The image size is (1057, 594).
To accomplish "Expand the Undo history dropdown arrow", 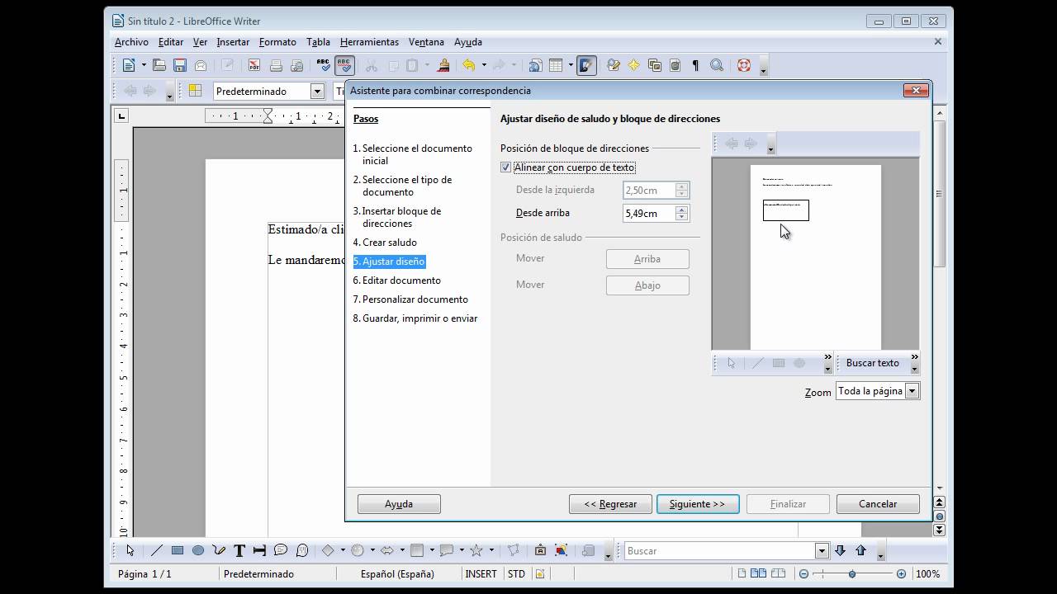I will [484, 66].
